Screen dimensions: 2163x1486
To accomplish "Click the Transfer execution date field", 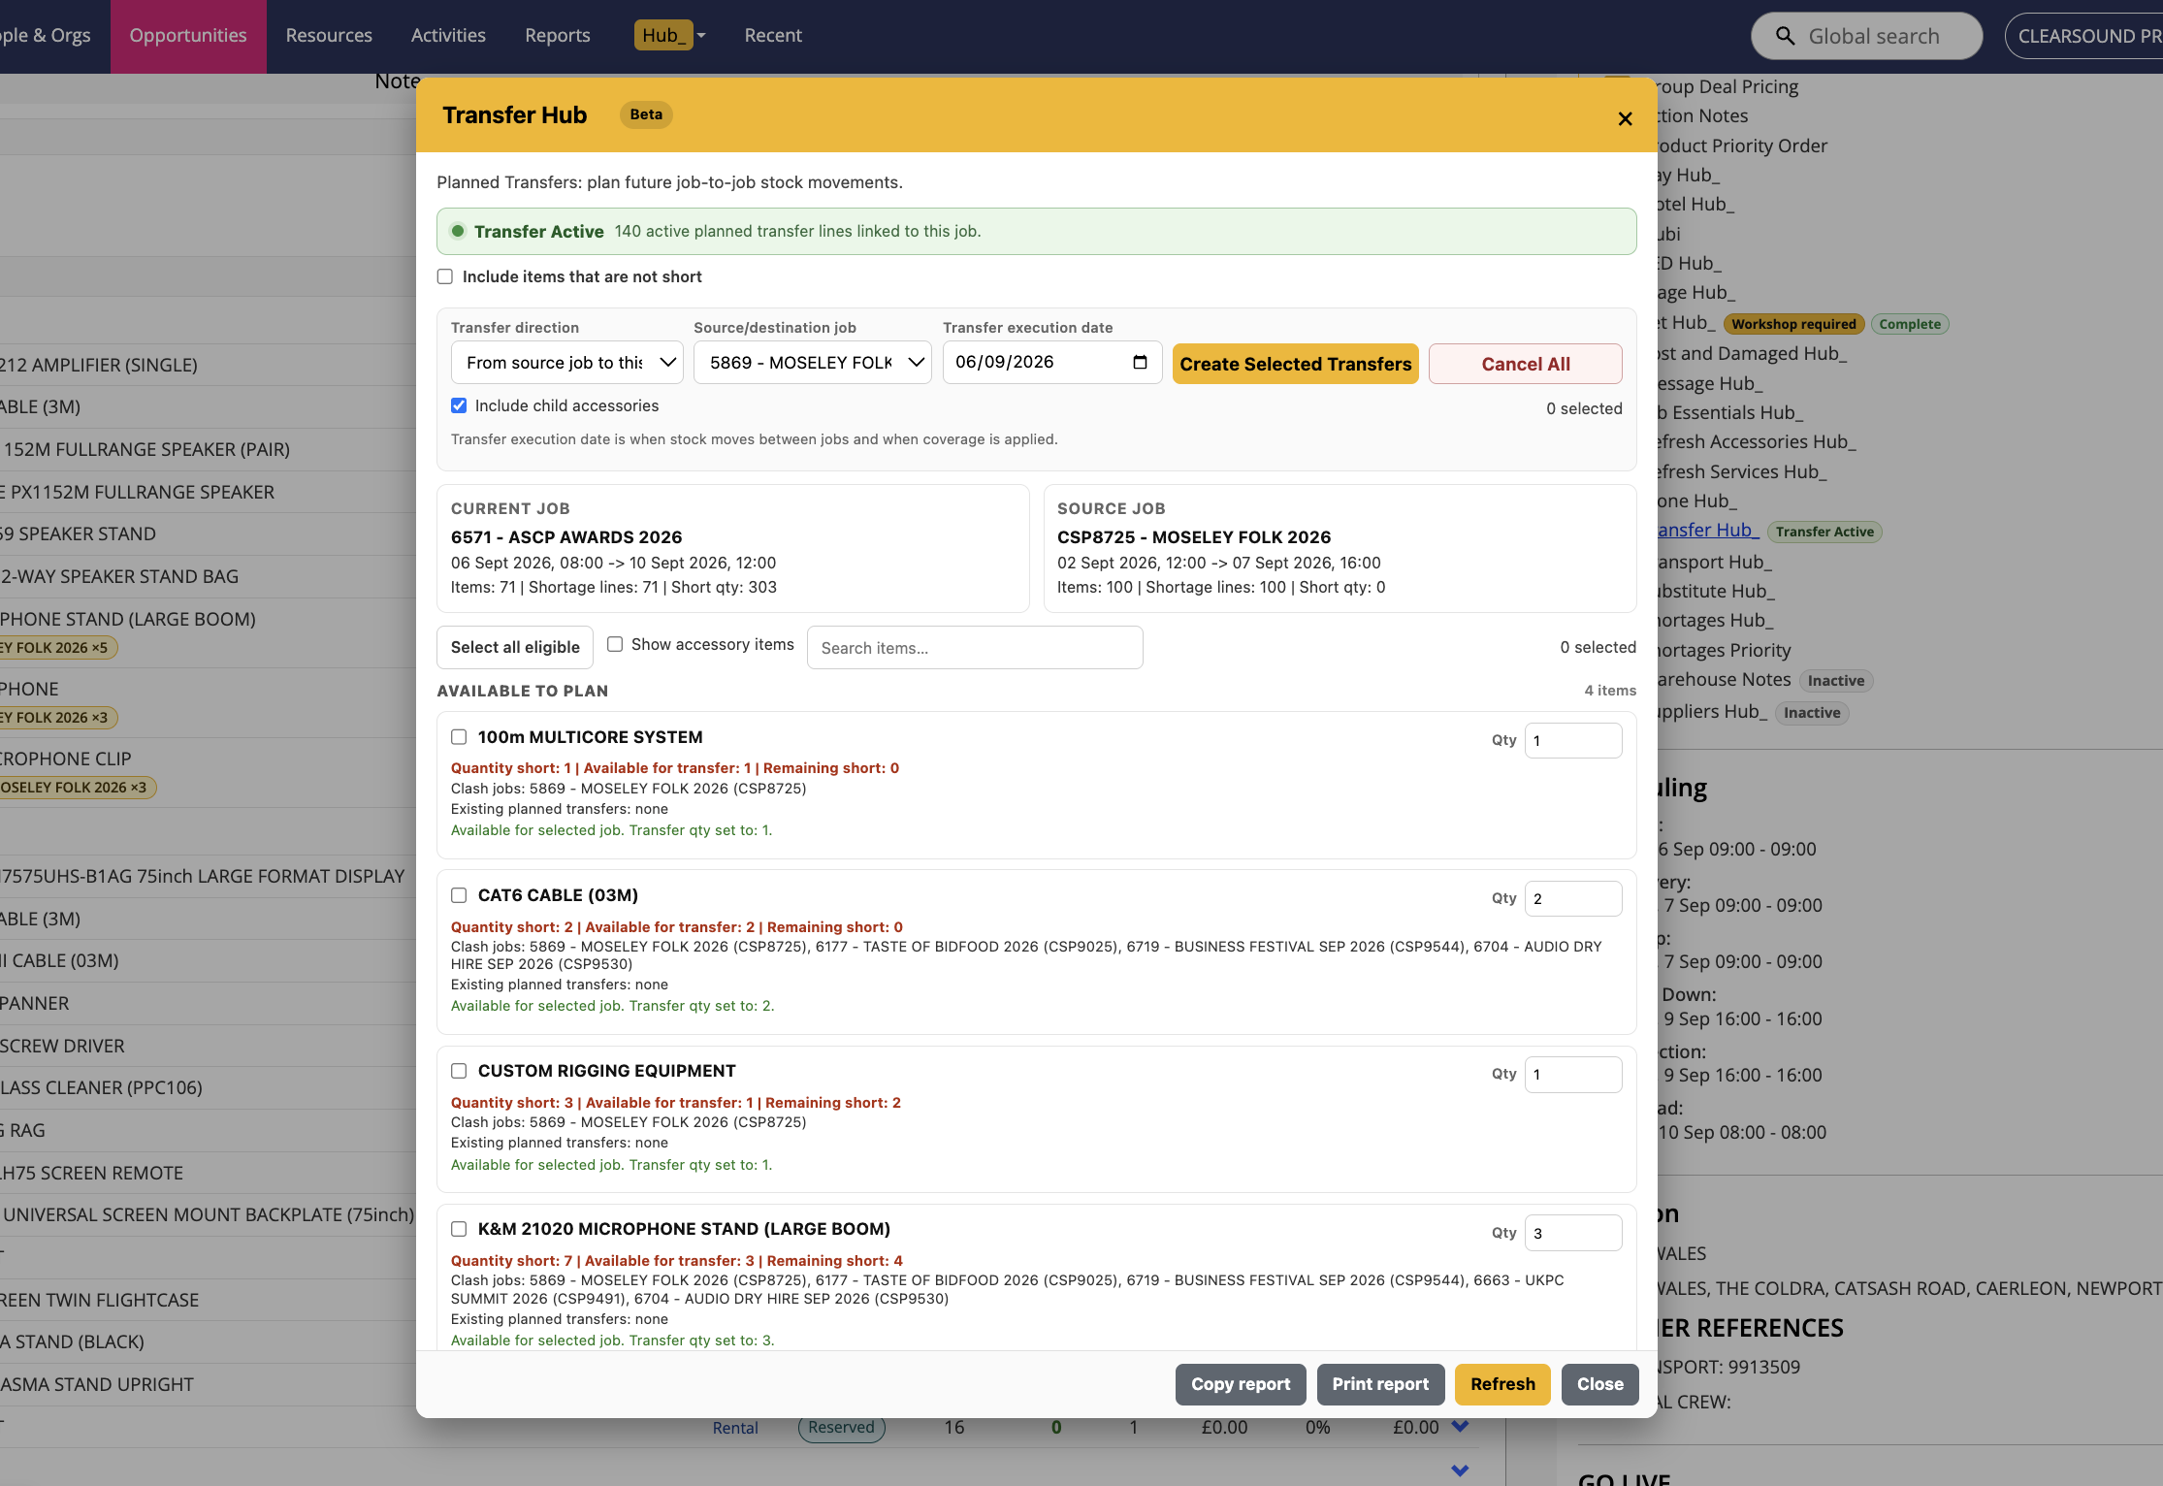I will pyautogui.click(x=1052, y=362).
